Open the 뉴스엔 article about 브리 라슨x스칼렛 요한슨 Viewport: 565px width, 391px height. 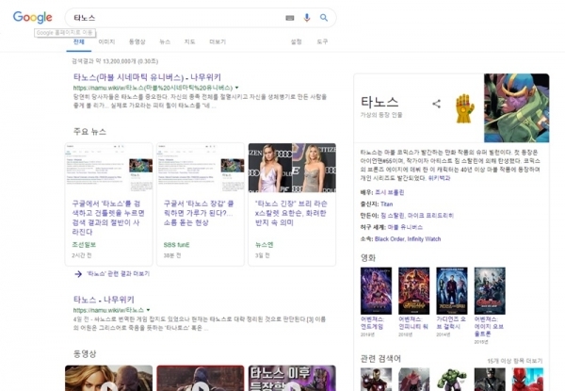(x=291, y=213)
